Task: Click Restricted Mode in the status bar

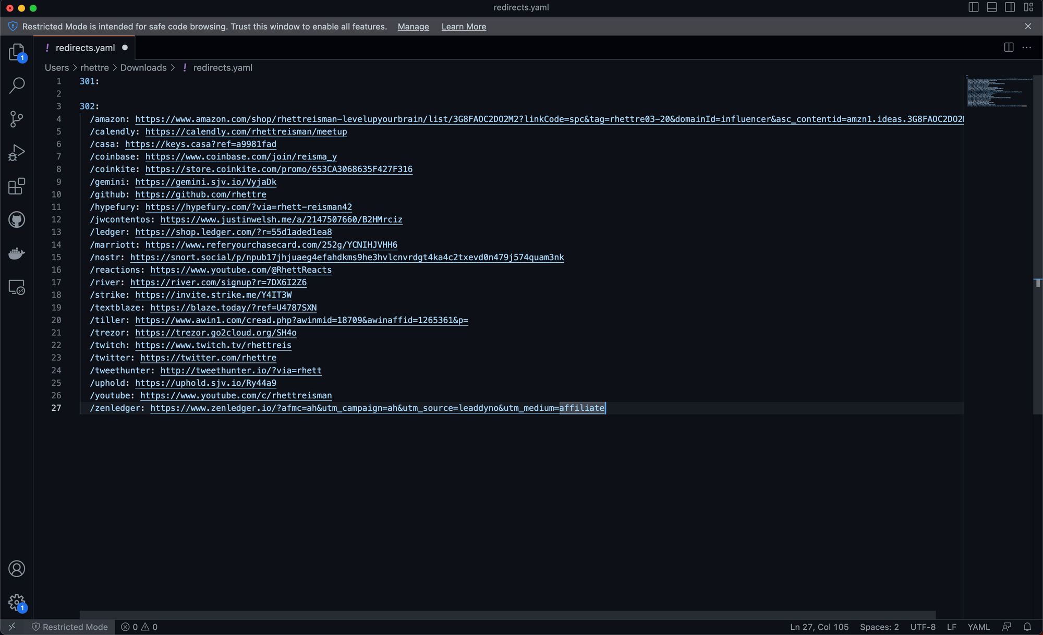Action: tap(70, 627)
